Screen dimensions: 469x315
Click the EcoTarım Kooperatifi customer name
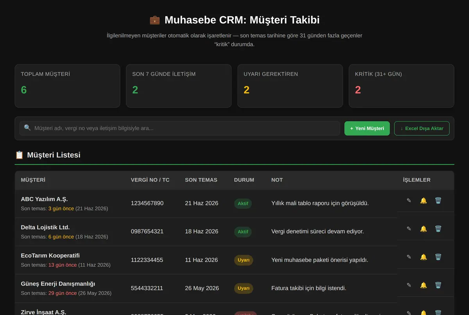[x=50, y=255]
